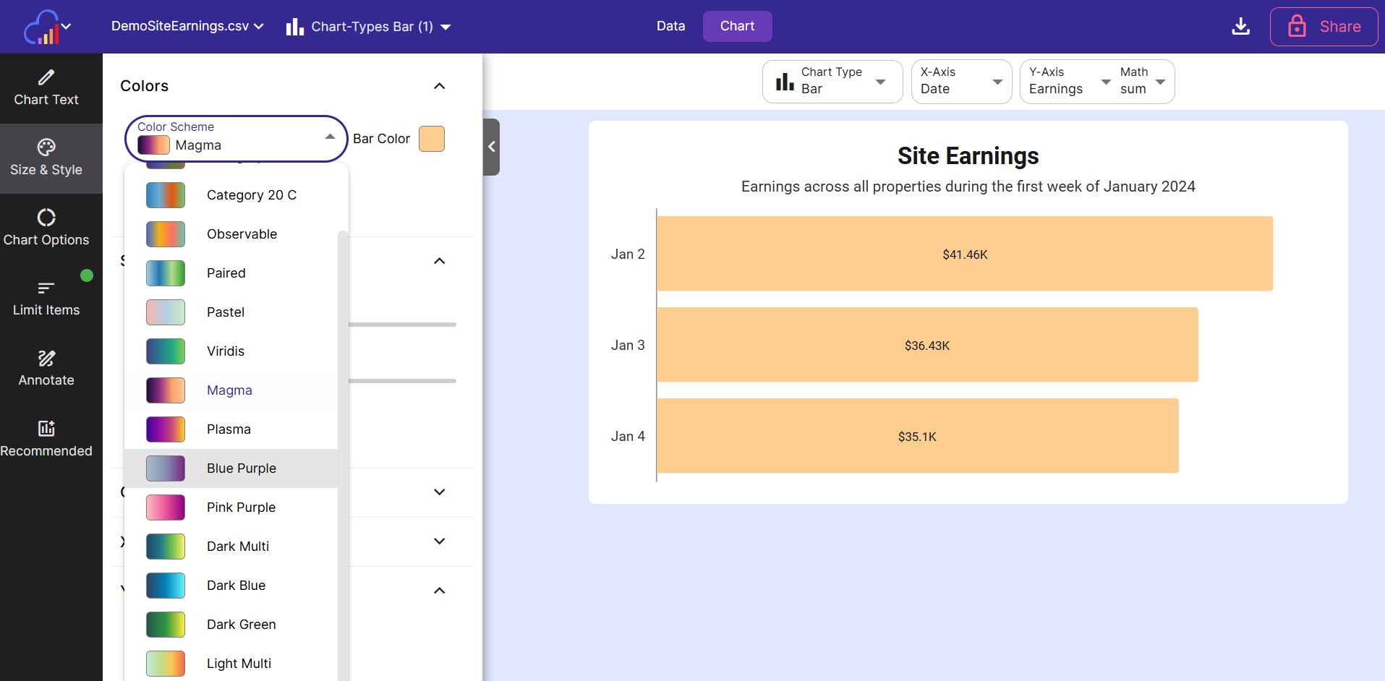The height and width of the screenshot is (681, 1385).
Task: Click the Jan 2 axis label
Action: click(628, 254)
